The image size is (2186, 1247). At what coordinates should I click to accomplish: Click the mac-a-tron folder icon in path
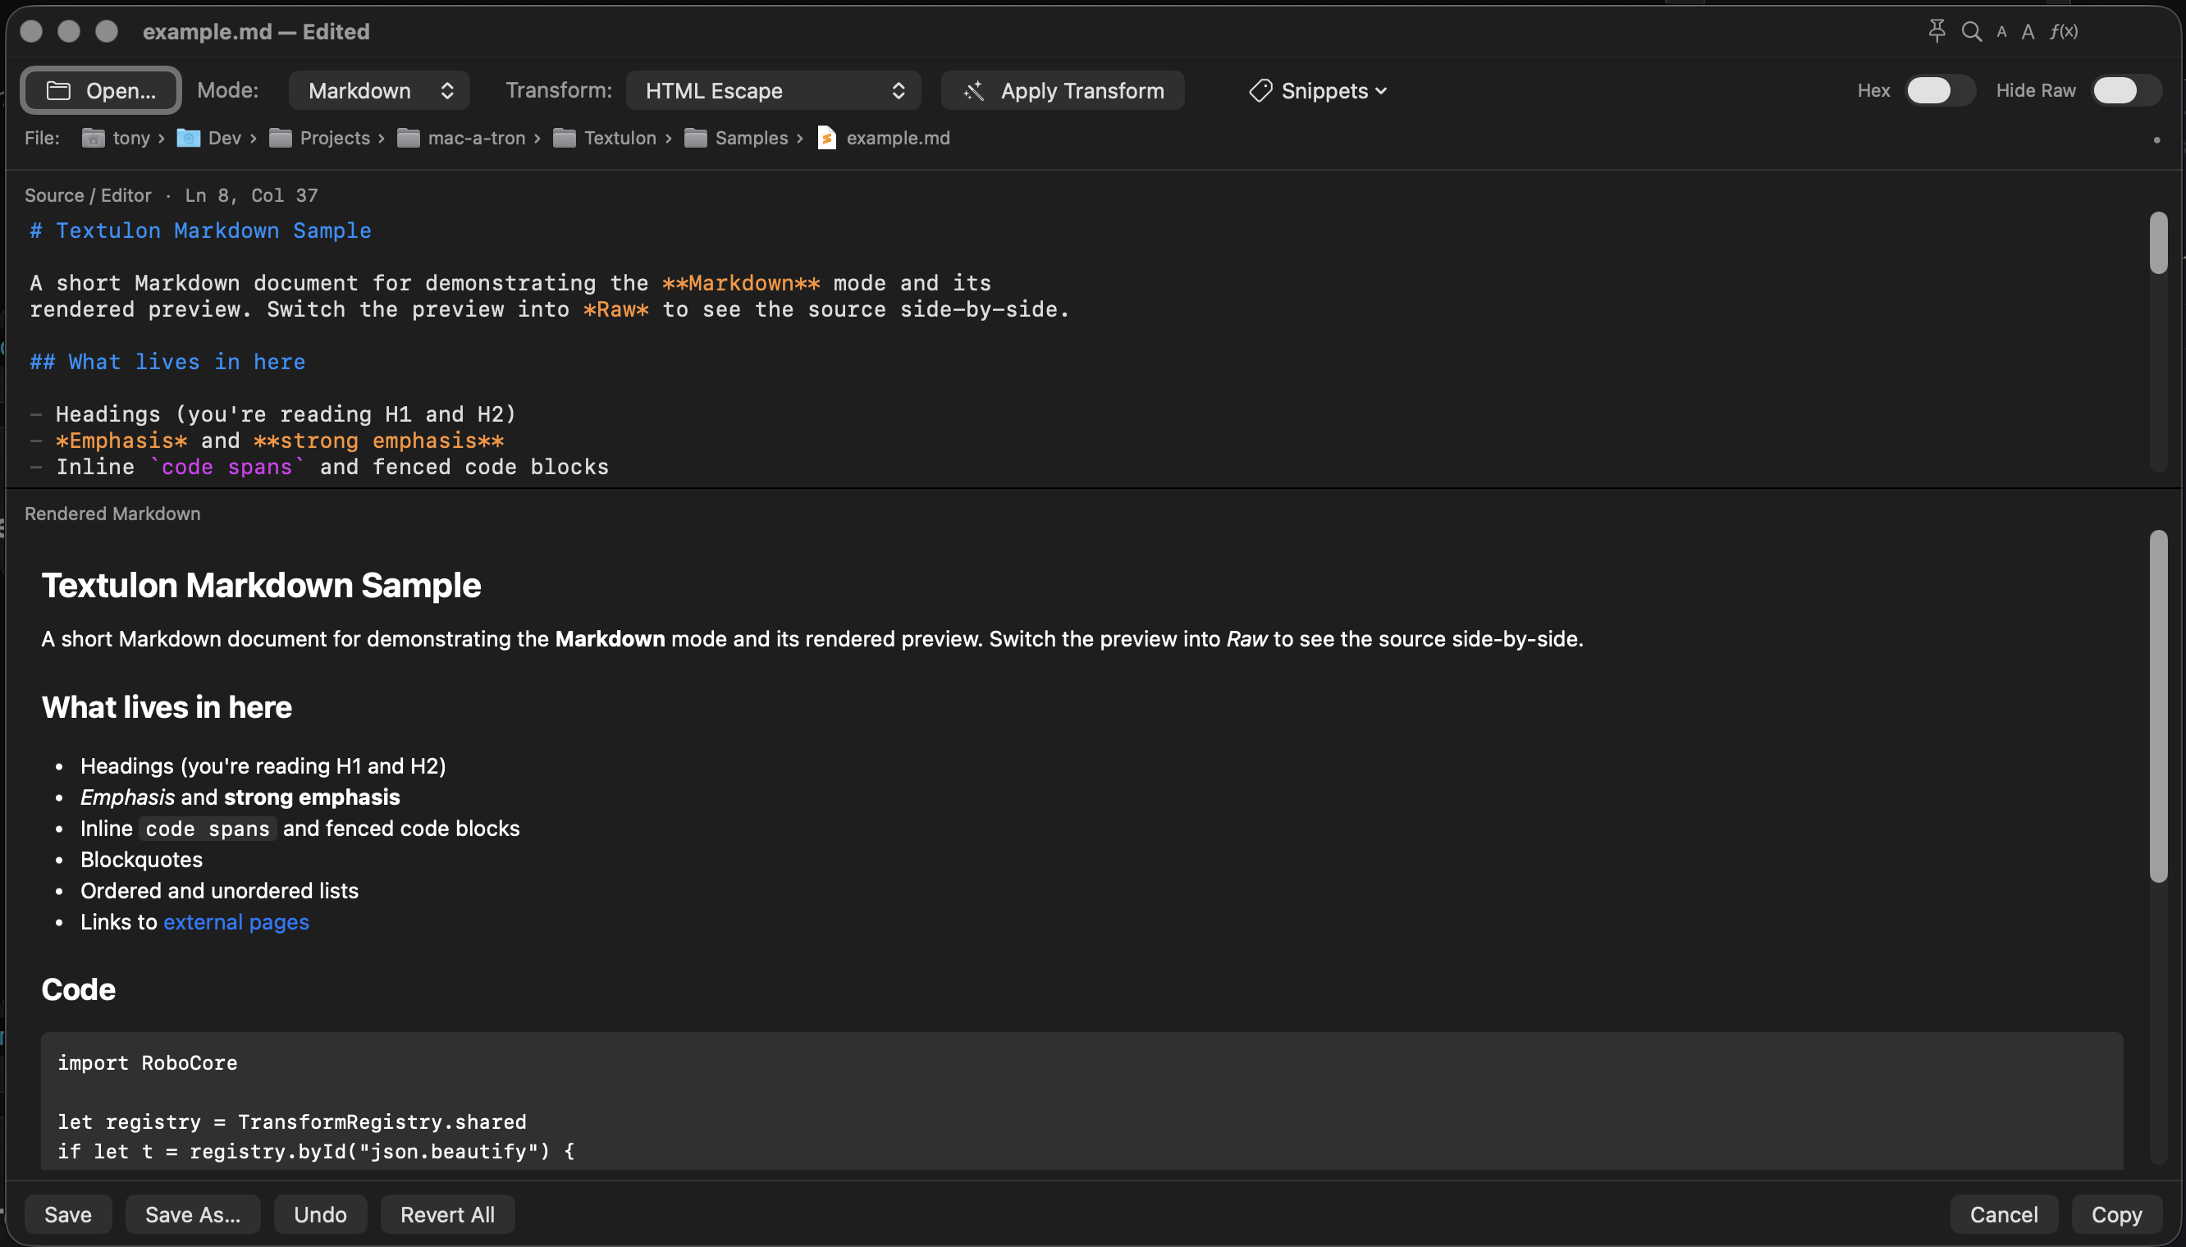[408, 138]
